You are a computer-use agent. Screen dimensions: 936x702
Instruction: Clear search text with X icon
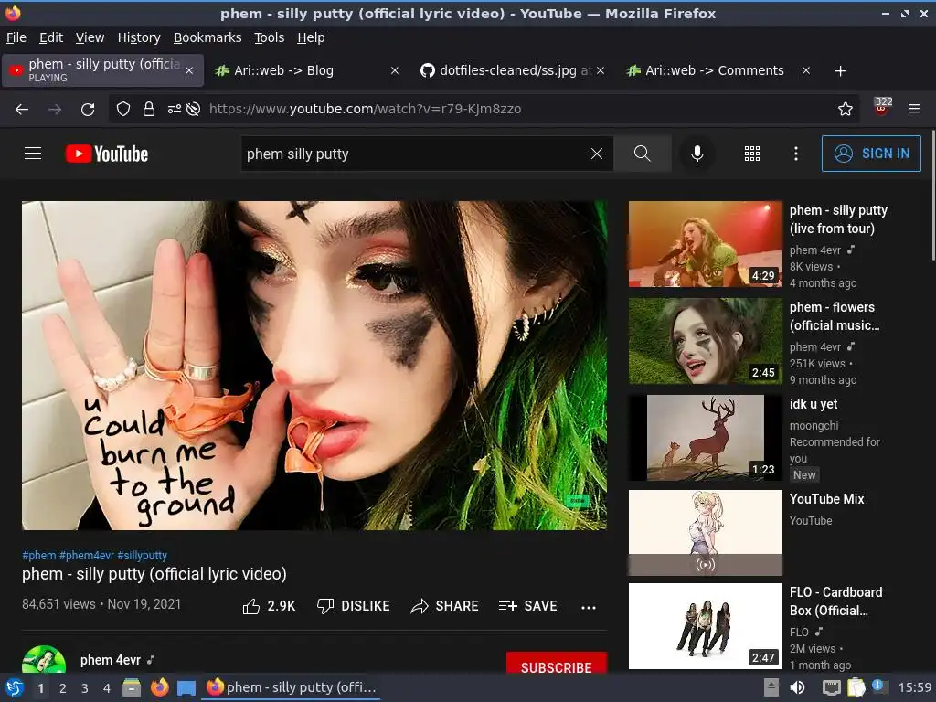pyautogui.click(x=596, y=154)
